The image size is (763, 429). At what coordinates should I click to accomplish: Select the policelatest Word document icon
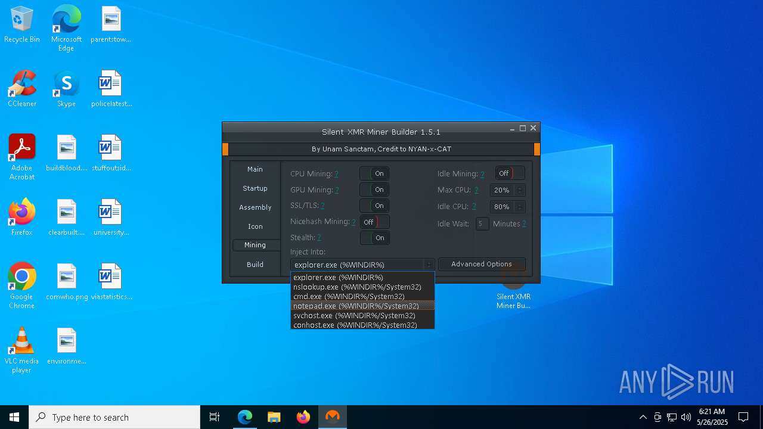coord(111,89)
